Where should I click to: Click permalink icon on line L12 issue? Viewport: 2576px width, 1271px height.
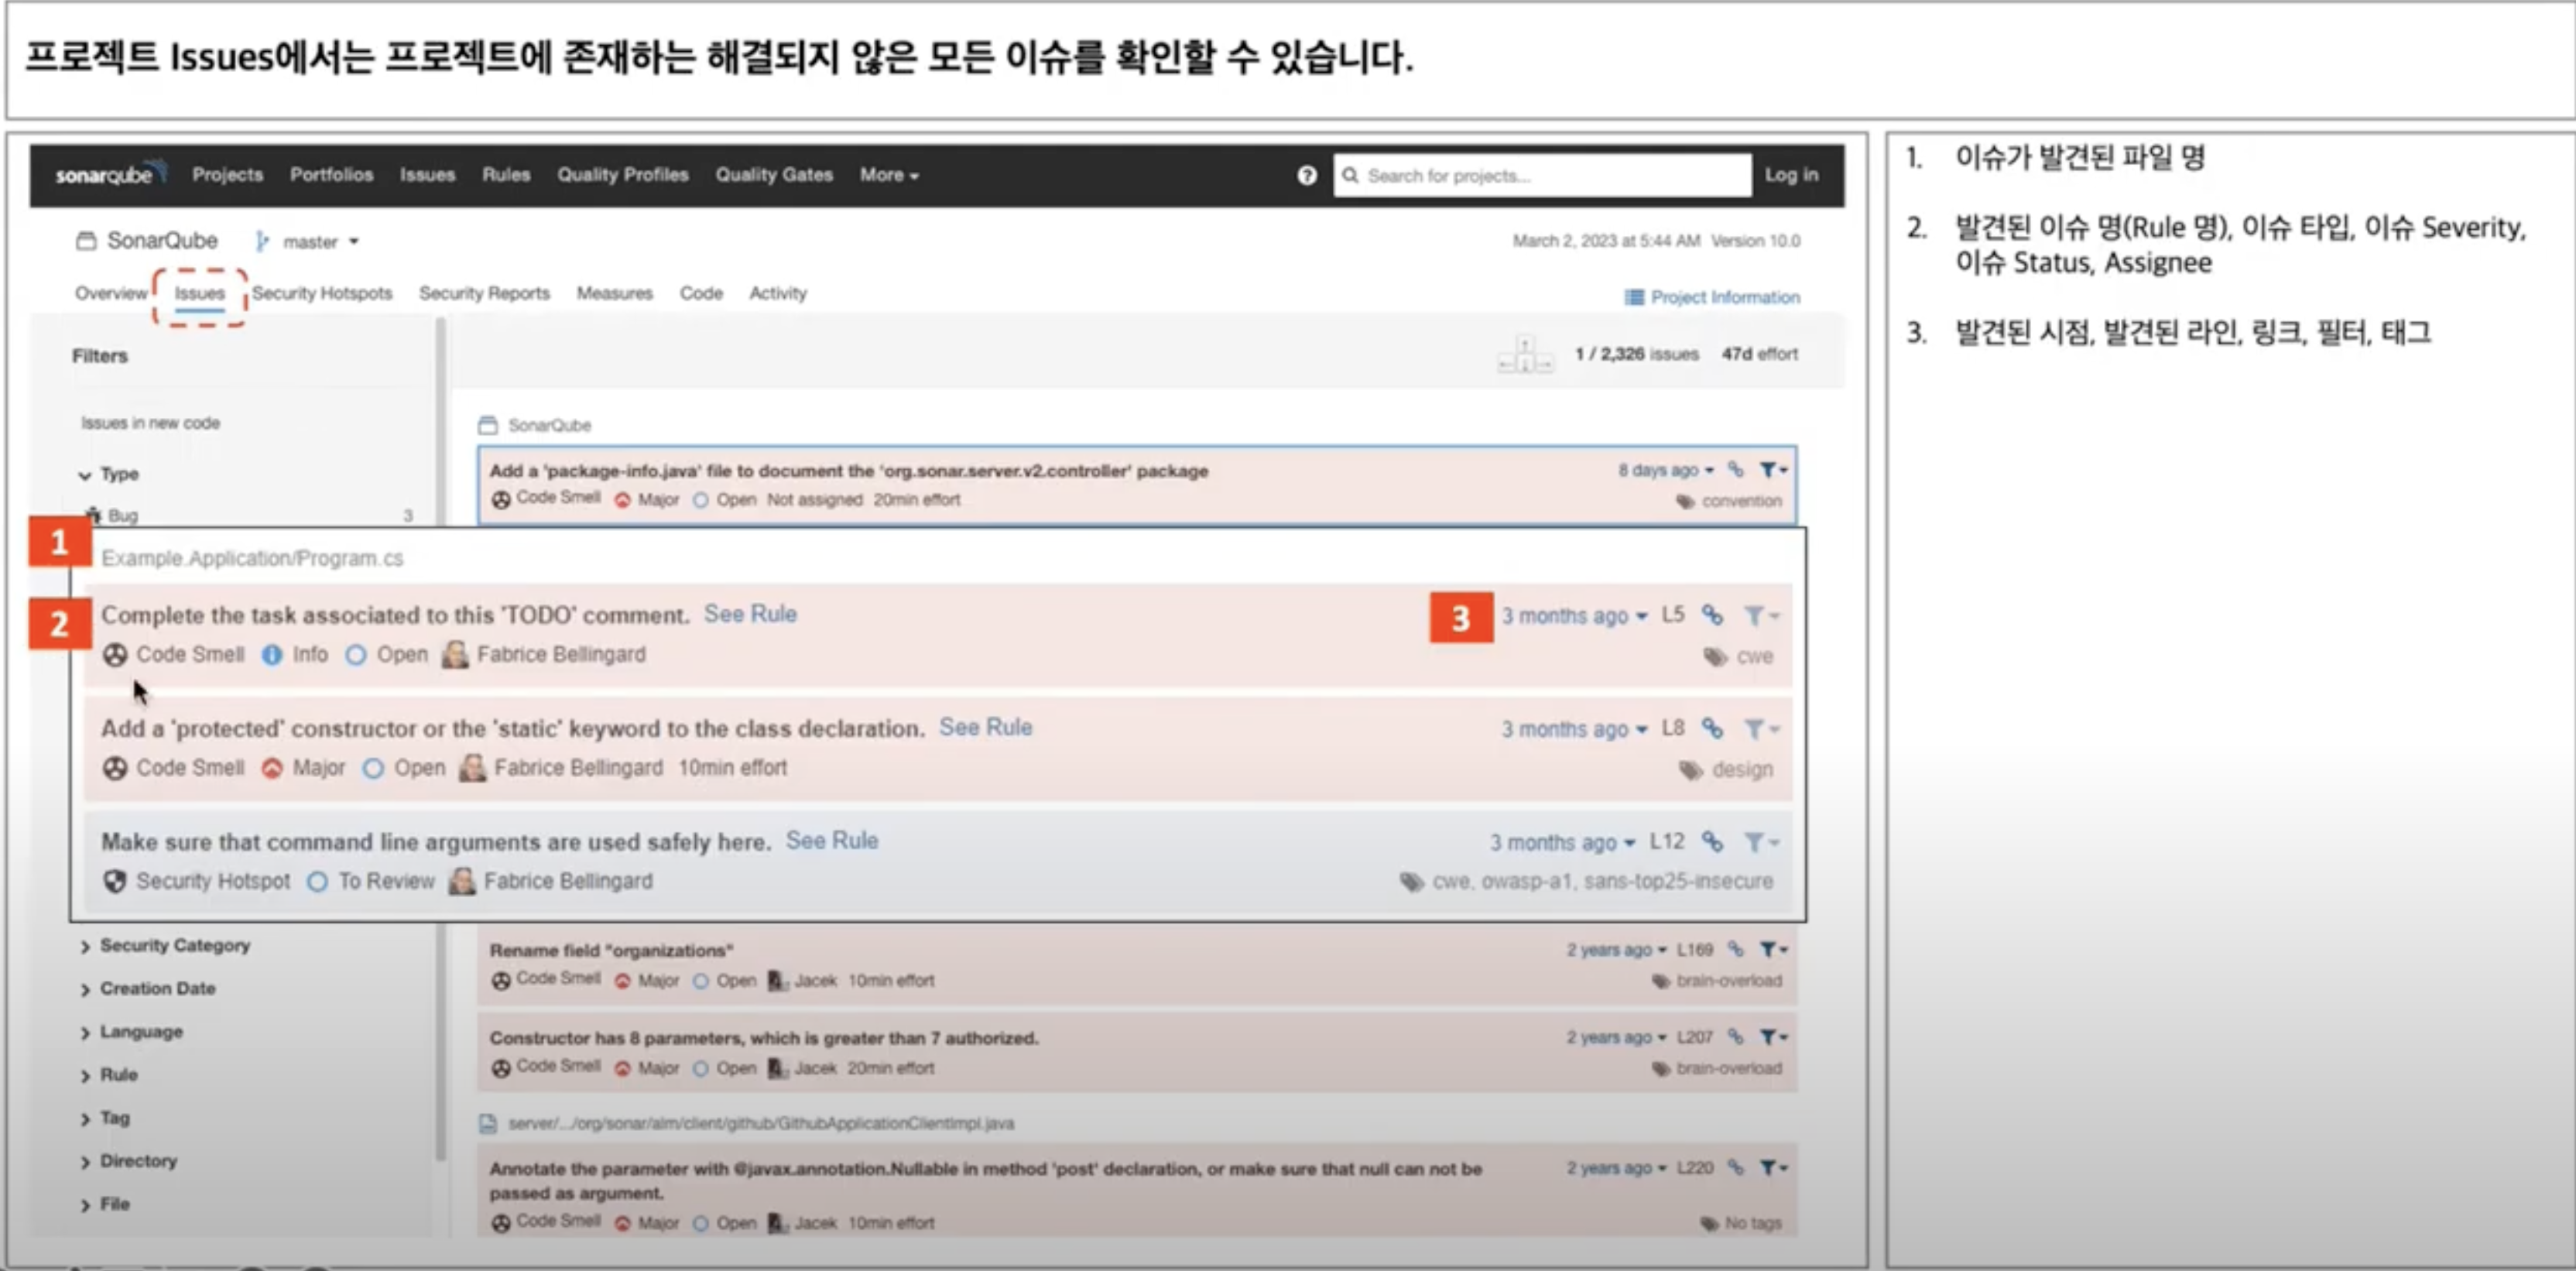[x=1712, y=842]
